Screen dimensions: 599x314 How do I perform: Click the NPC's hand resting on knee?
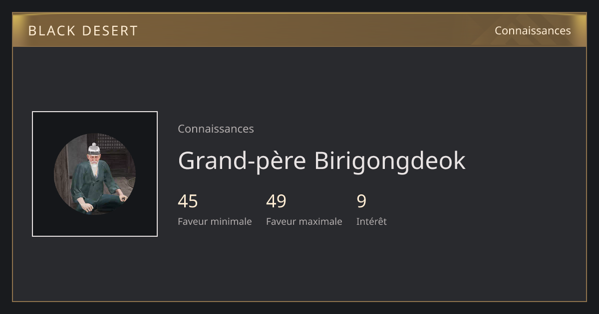point(123,199)
